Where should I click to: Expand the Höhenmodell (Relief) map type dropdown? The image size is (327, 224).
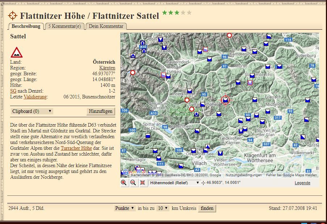pos(175,183)
